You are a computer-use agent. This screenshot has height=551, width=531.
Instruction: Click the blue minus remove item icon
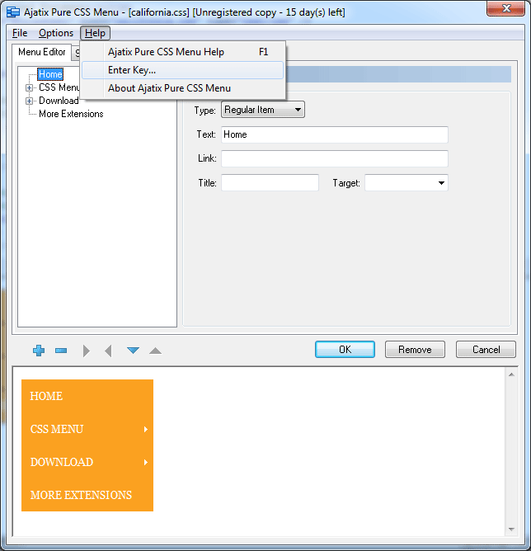[61, 351]
